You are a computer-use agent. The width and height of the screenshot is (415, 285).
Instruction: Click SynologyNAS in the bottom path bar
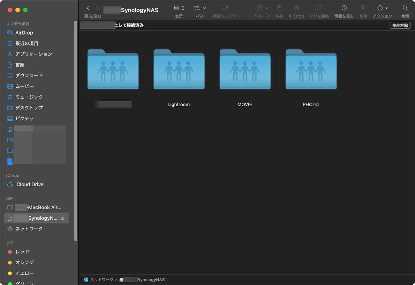pyautogui.click(x=142, y=280)
